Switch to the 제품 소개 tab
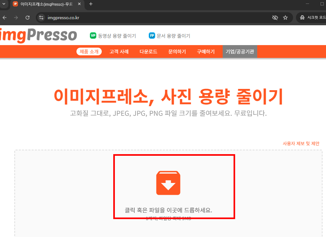This screenshot has width=326, height=237. tap(89, 51)
